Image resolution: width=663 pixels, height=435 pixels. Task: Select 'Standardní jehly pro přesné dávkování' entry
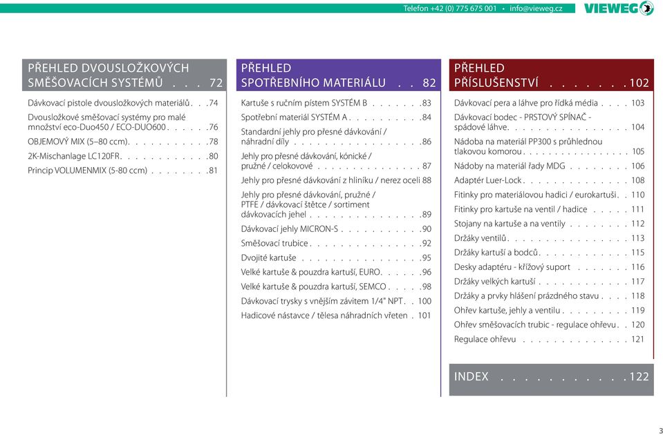coord(336,137)
